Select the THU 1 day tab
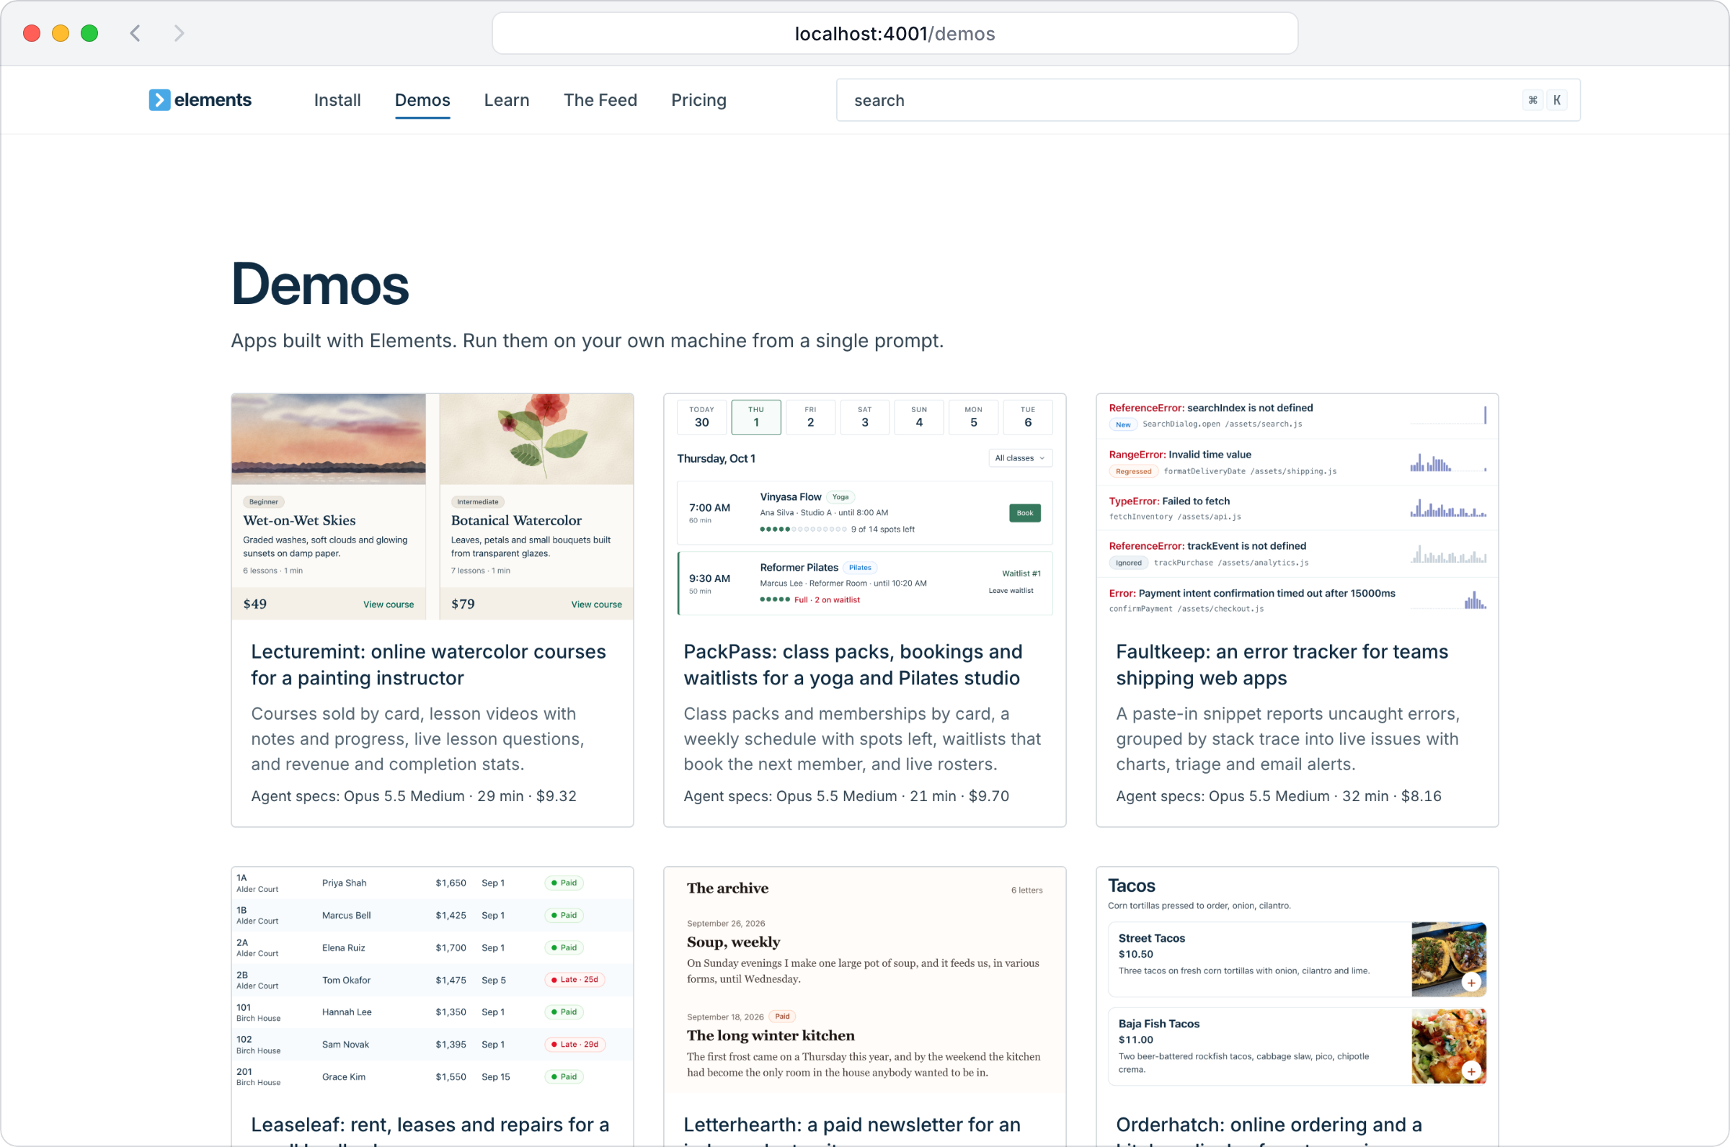This screenshot has width=1730, height=1147. (756, 417)
